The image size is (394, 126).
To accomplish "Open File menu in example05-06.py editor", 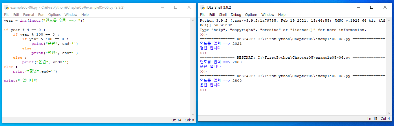I will click(x=7, y=15).
